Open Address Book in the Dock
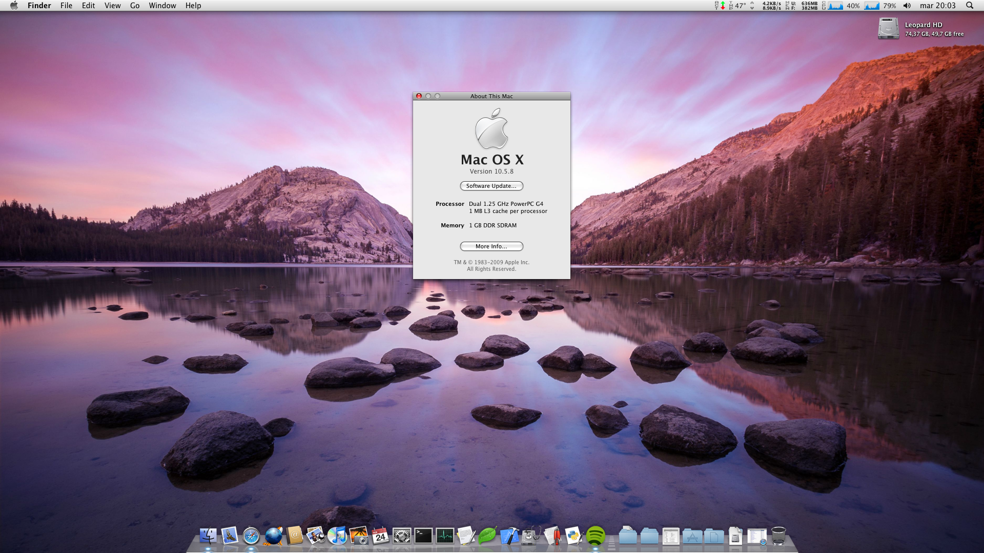This screenshot has height=553, width=984. tap(294, 536)
